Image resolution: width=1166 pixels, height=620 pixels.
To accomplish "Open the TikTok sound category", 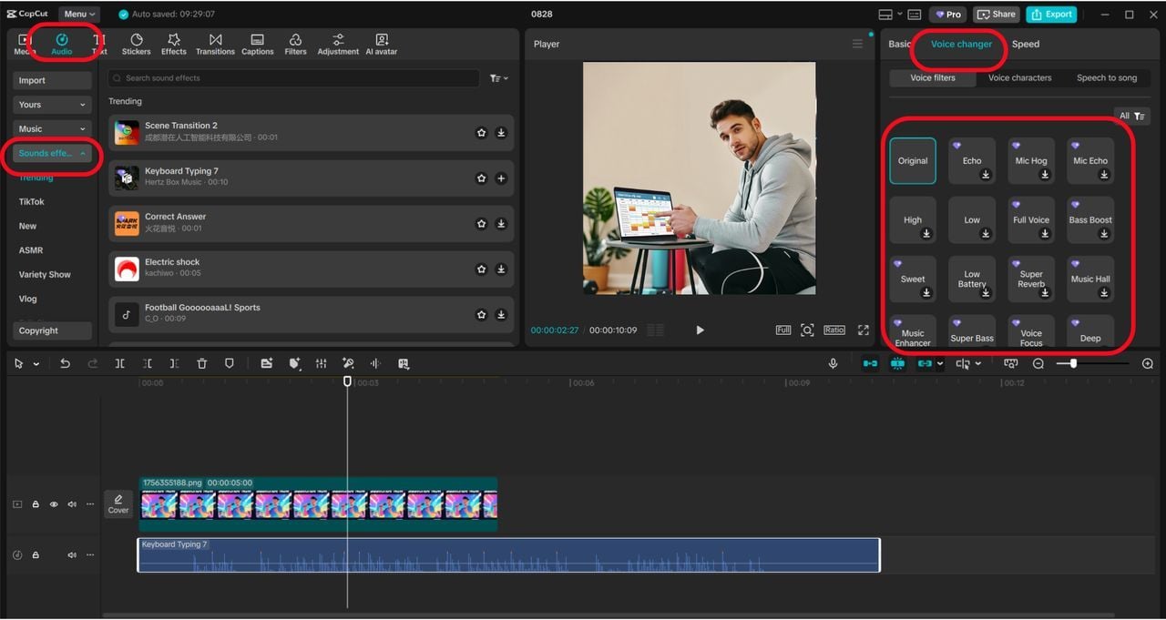I will pyautogui.click(x=32, y=202).
